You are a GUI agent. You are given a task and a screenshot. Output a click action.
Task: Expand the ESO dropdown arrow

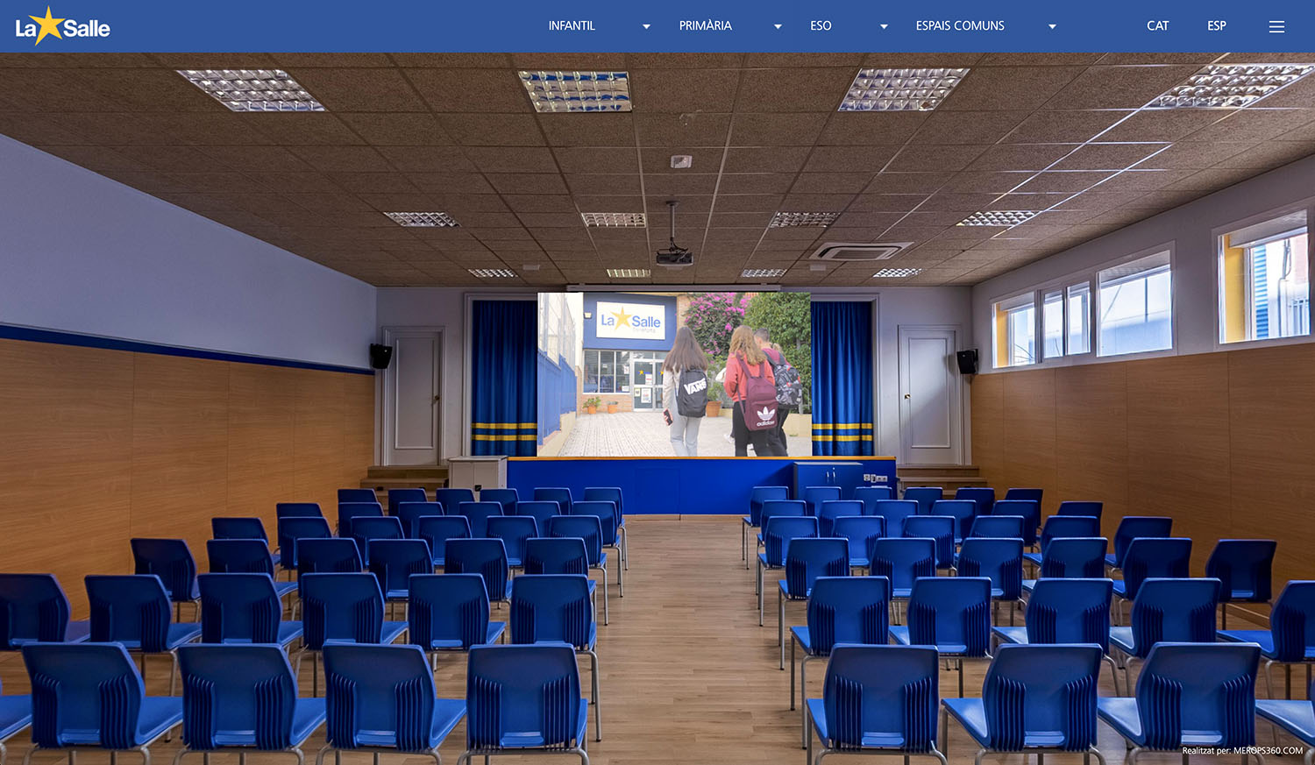click(x=884, y=26)
